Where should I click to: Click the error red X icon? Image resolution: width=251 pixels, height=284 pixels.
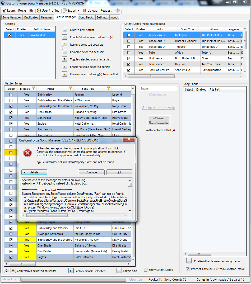27,153
